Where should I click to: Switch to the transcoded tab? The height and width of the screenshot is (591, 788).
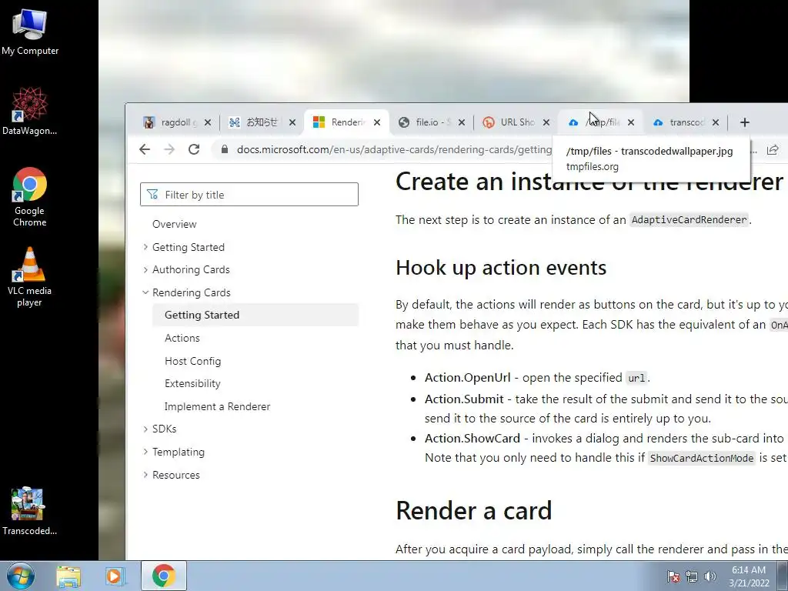click(680, 122)
